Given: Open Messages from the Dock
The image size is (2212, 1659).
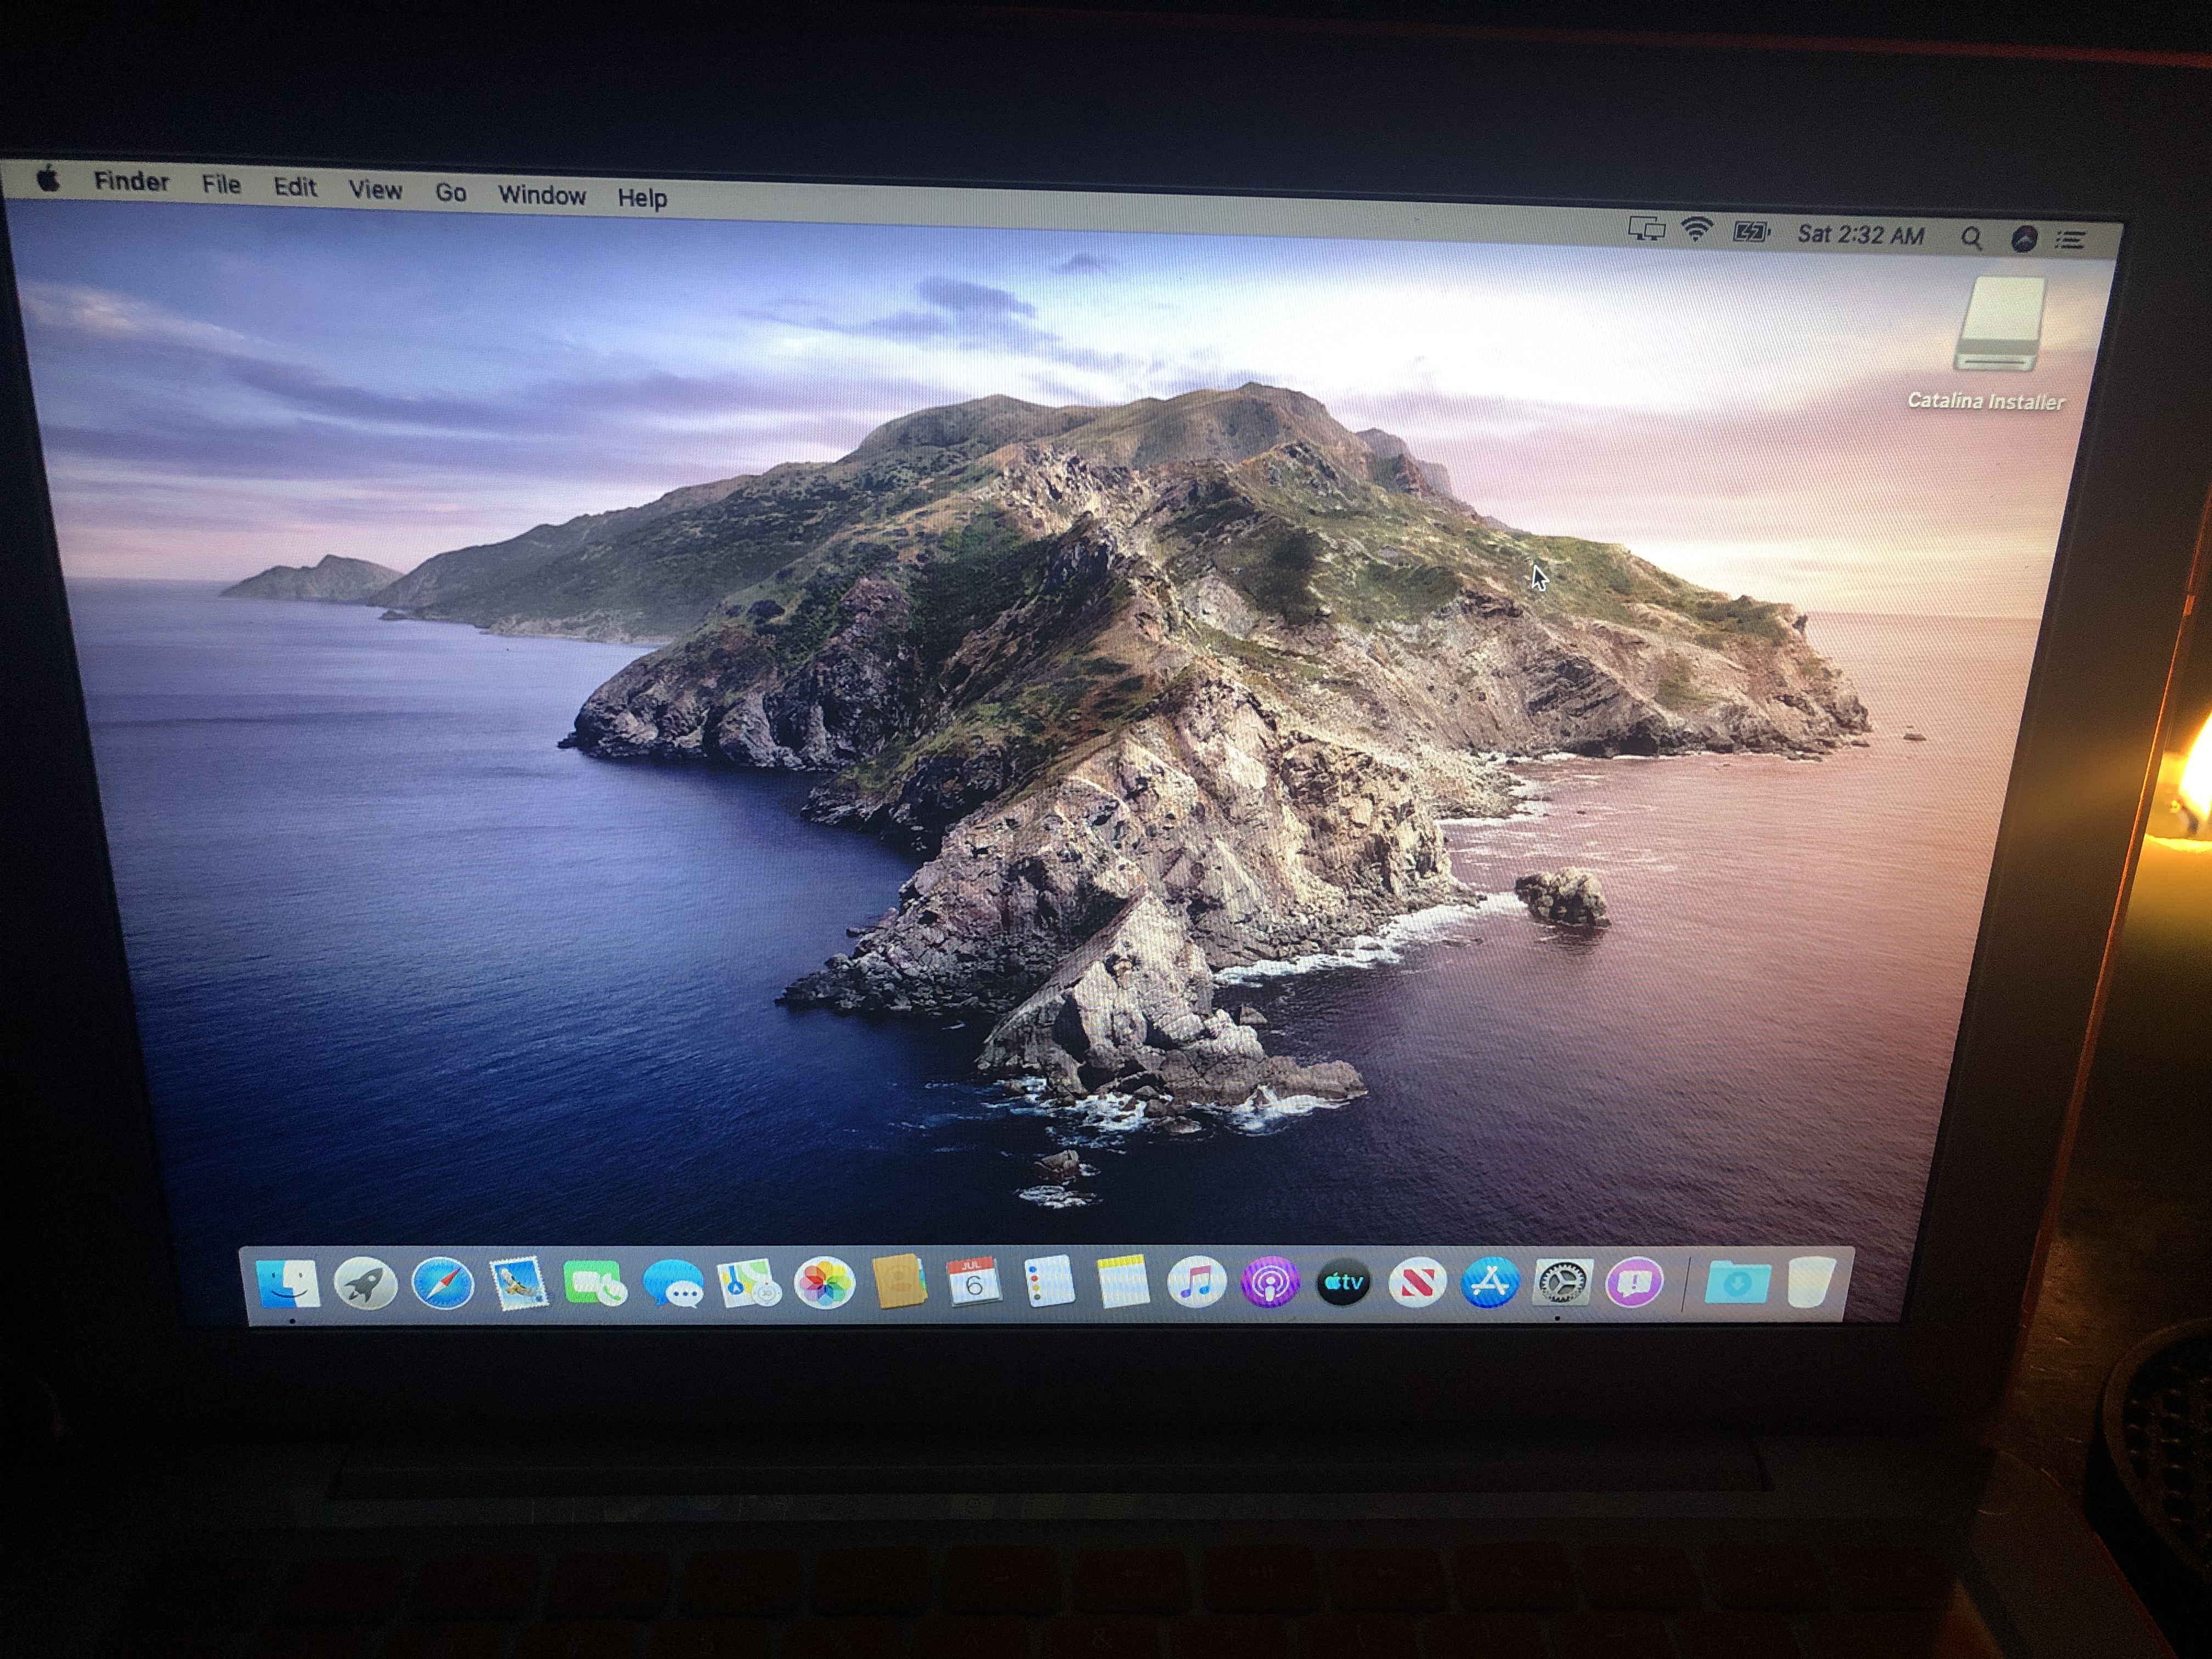Looking at the screenshot, I should (672, 1283).
